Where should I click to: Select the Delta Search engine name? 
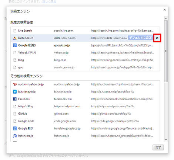coord(26,38)
